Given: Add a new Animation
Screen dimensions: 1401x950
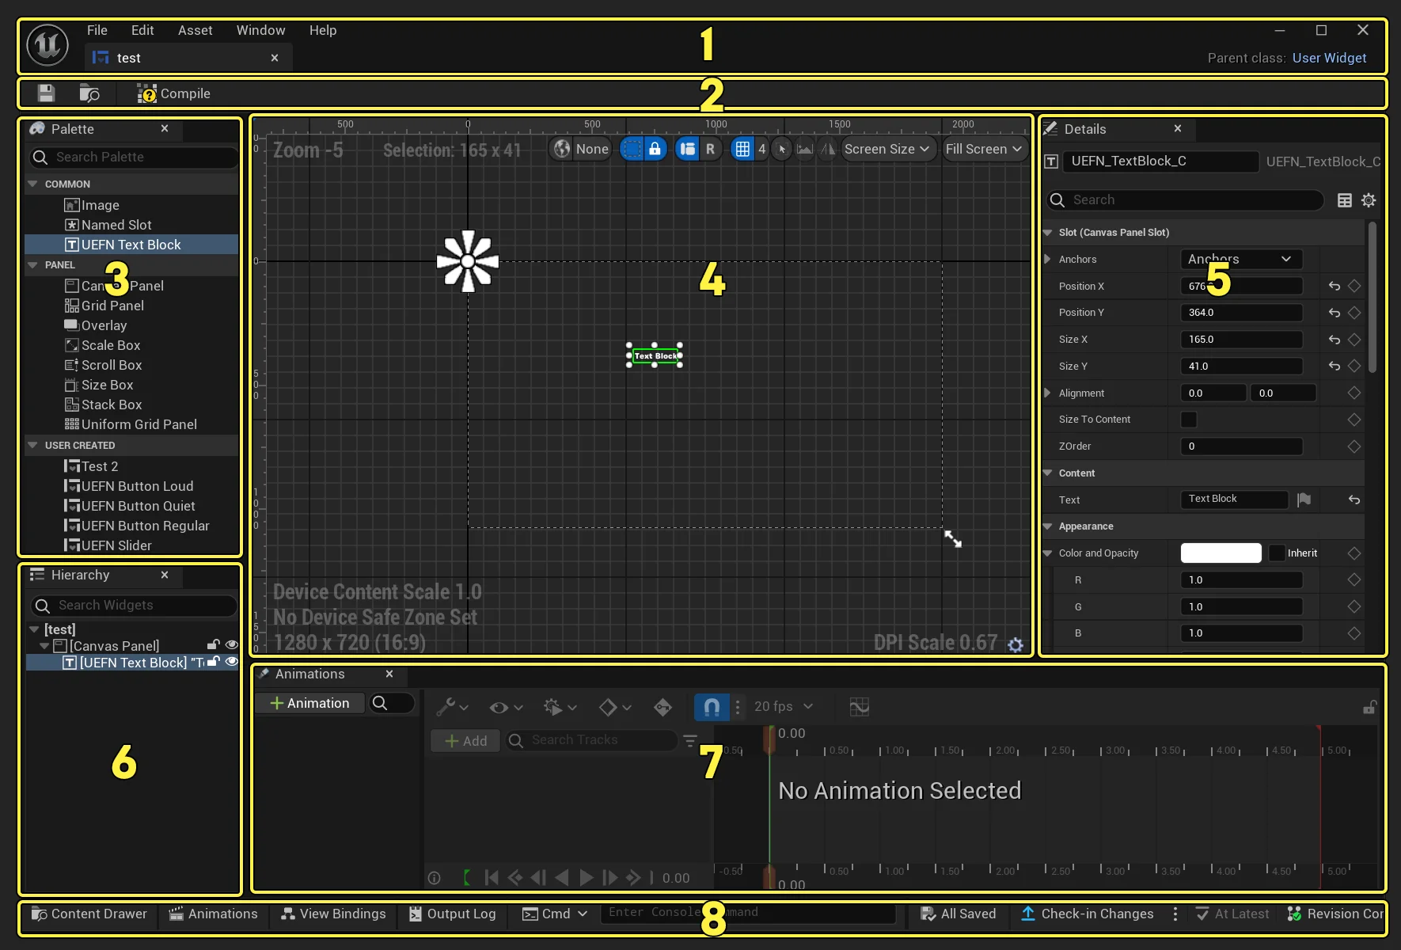Looking at the screenshot, I should coord(309,703).
